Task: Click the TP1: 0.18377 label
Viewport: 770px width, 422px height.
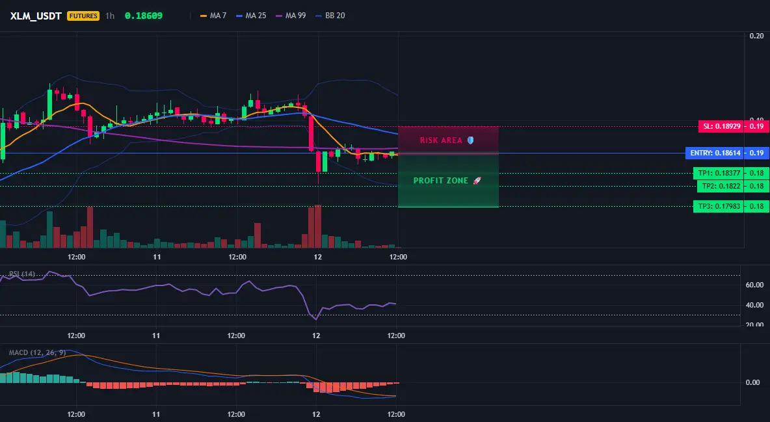Action: point(719,173)
